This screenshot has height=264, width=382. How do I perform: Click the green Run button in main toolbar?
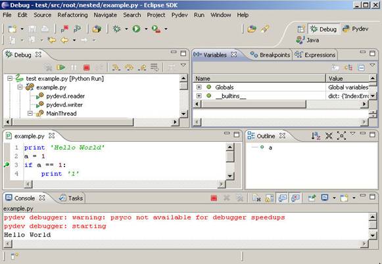tap(137, 29)
